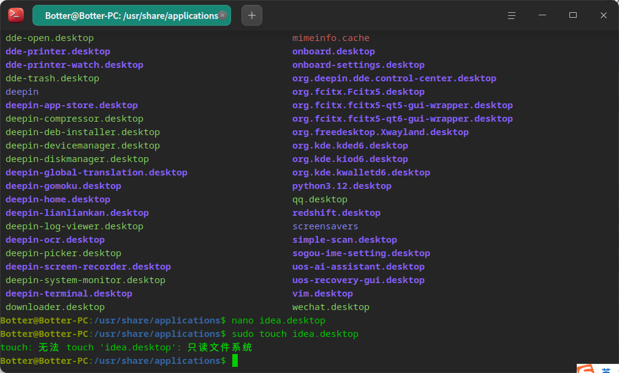
Task: Click deepin-diskmanager.desktop file name
Action: pos(77,159)
